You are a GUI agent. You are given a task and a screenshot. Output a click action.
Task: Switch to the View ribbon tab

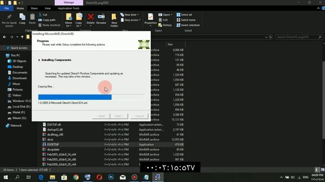coord(47,8)
